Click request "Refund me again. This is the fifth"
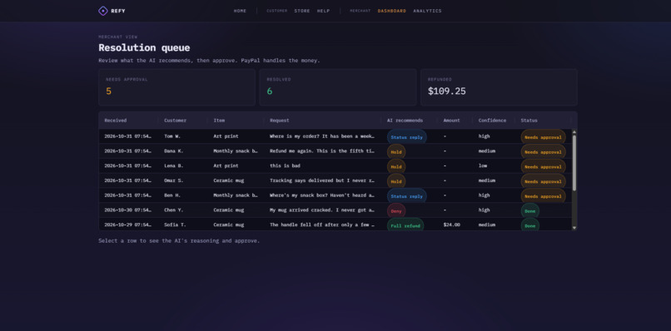The height and width of the screenshot is (331, 671). [x=322, y=151]
